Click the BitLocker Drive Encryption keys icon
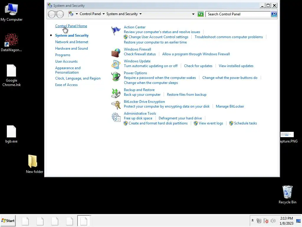 click(116, 105)
